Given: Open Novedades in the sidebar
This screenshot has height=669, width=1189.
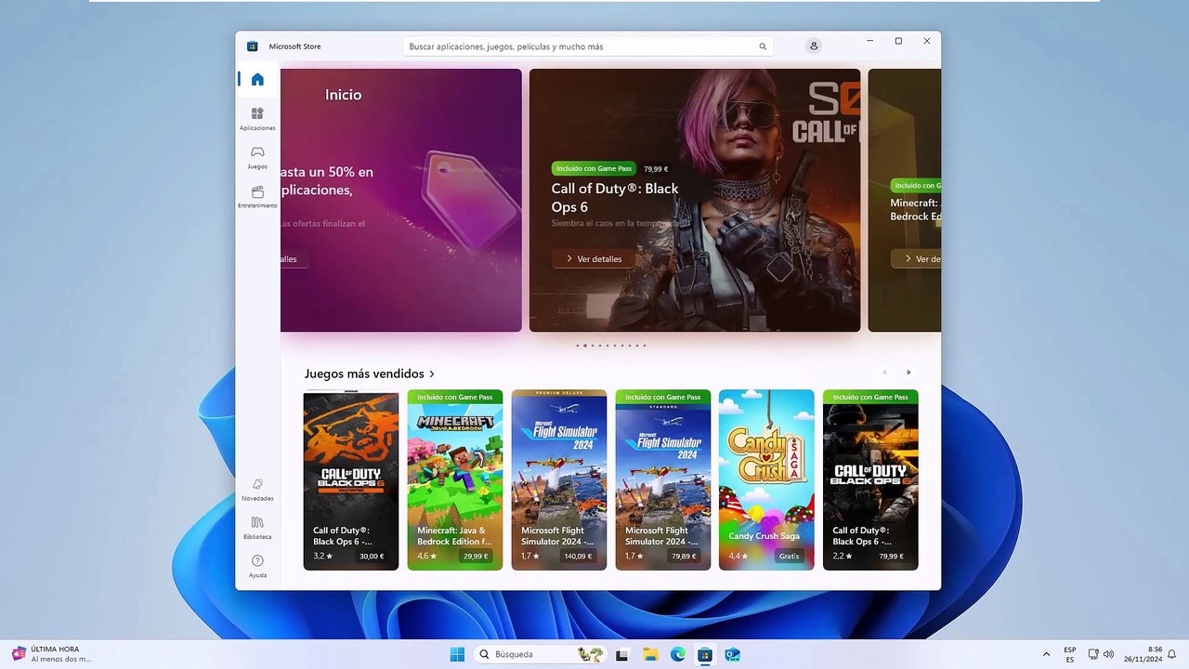Looking at the screenshot, I should (257, 490).
